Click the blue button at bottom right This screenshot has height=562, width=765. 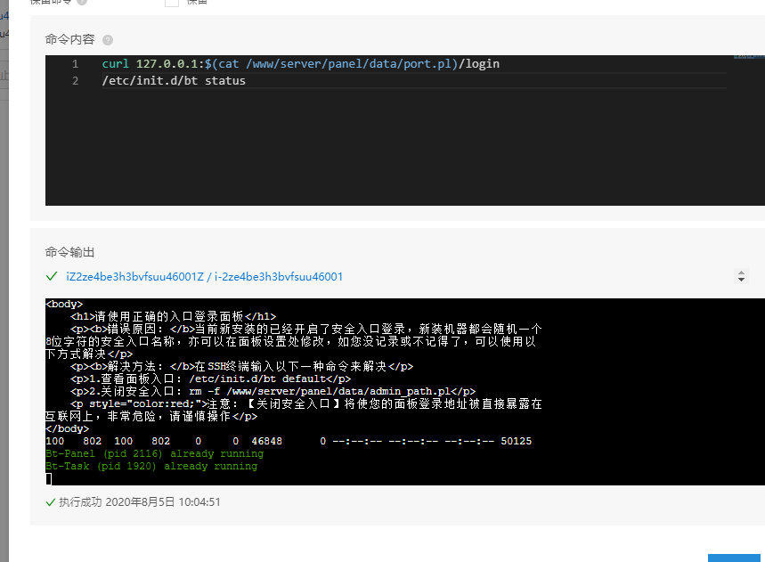pos(734,558)
